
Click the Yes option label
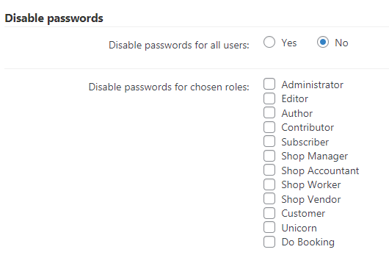coord(289,43)
